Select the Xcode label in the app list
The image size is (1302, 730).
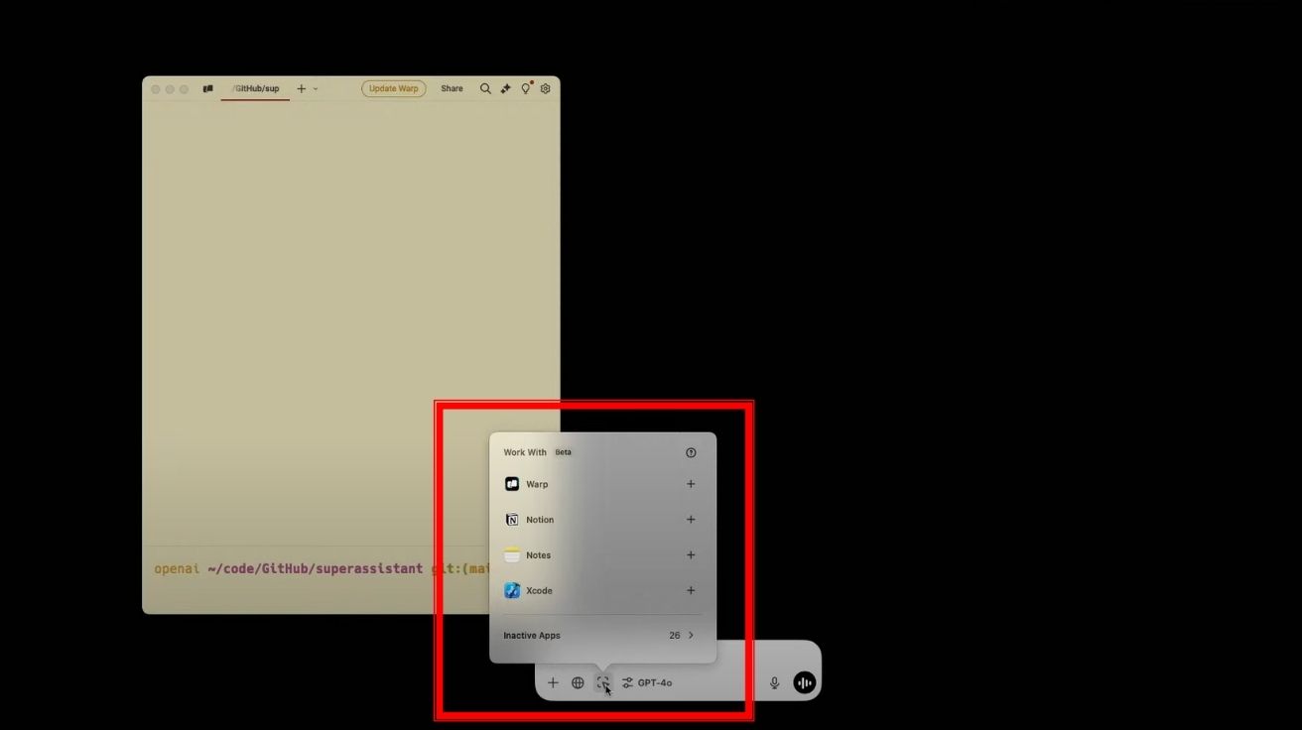539,591
